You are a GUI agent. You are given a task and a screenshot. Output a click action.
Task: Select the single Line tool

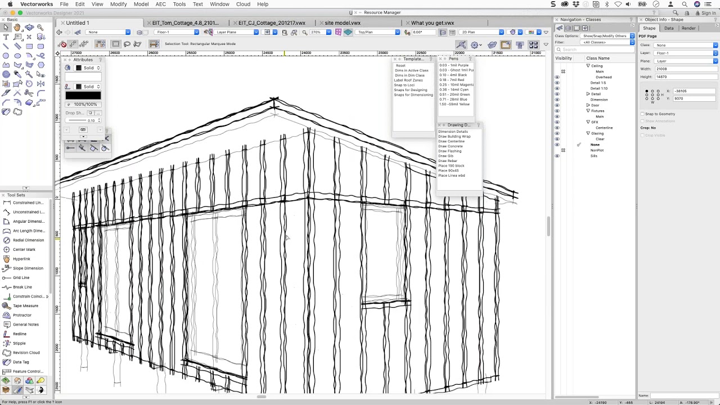tap(6, 46)
